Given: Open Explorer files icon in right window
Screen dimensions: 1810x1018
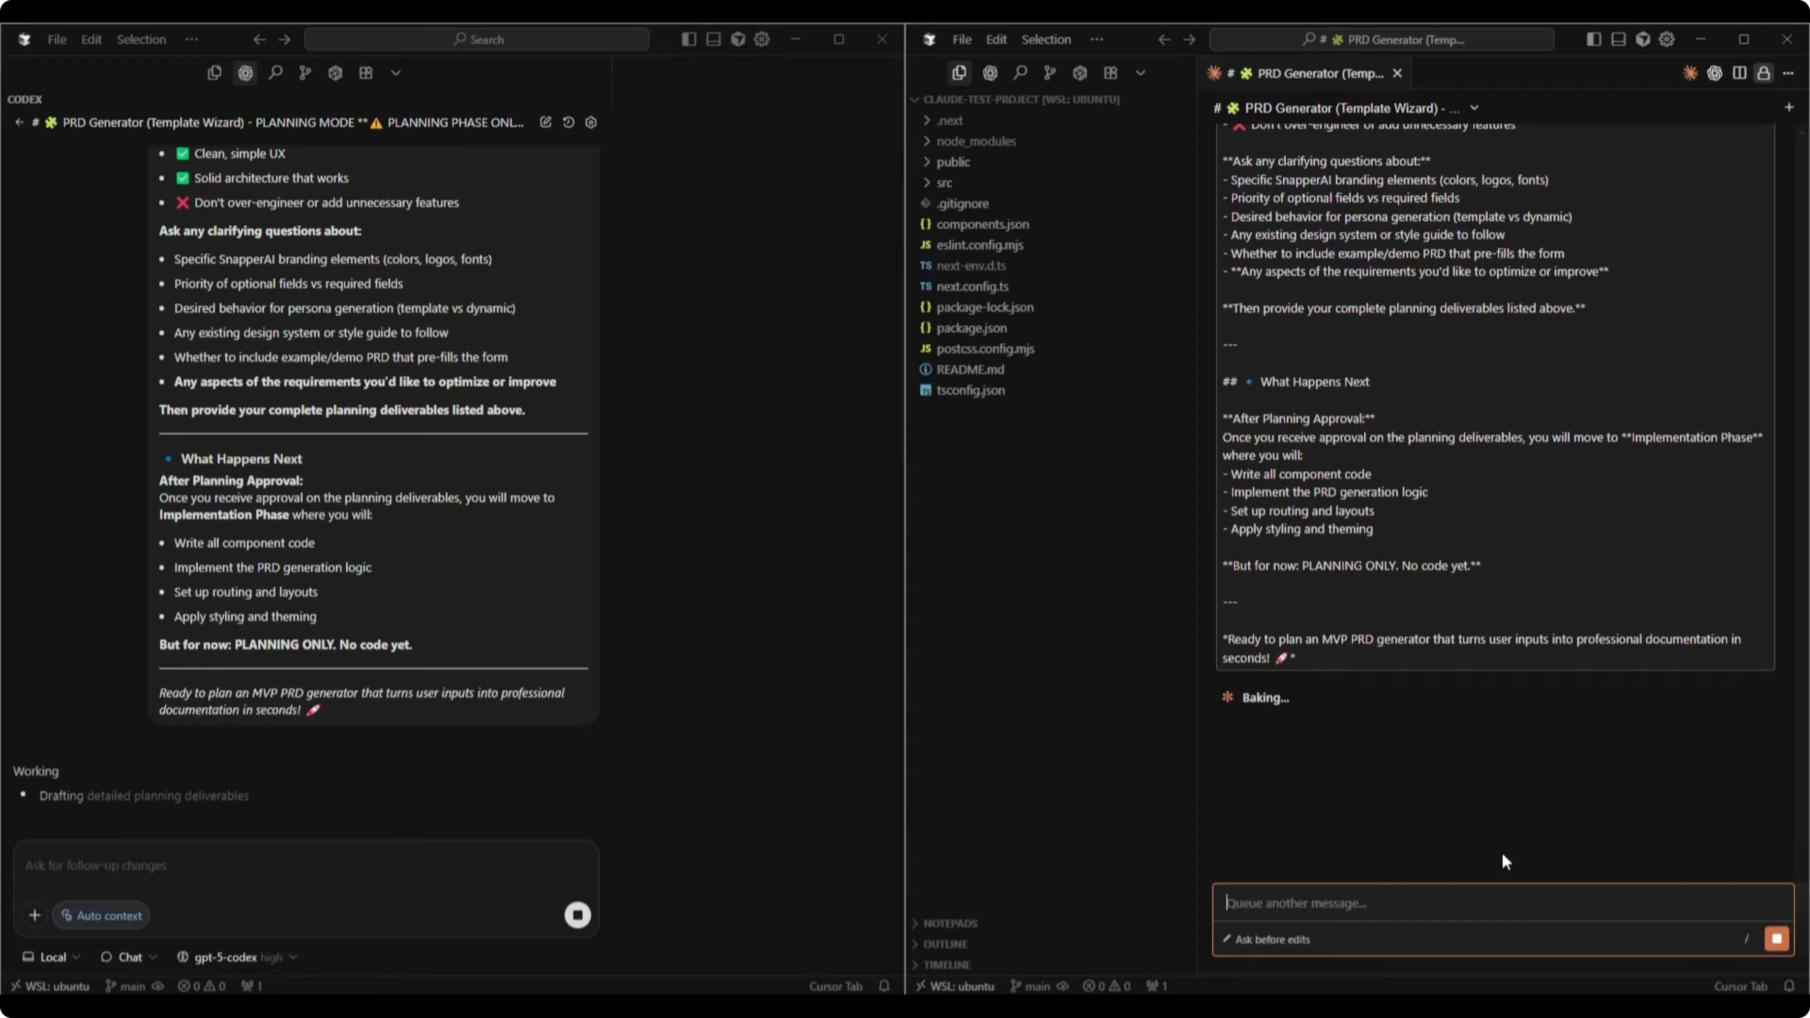Looking at the screenshot, I should (x=959, y=73).
